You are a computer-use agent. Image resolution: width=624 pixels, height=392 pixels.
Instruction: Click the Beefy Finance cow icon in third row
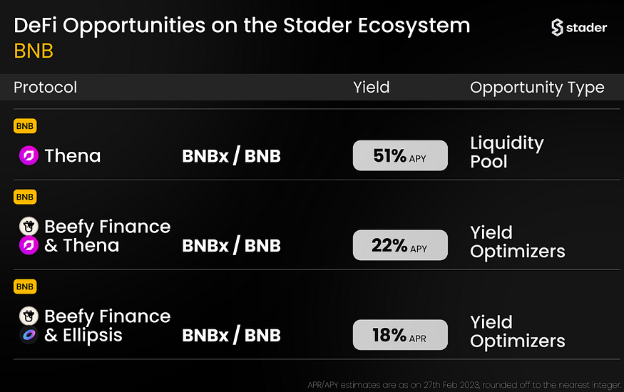pyautogui.click(x=29, y=316)
